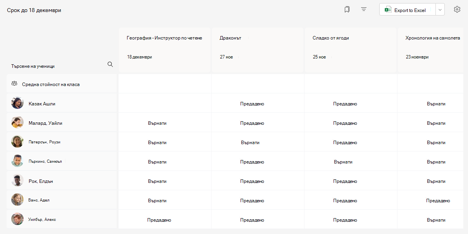Open the Сладко от ягоди assignment header
The image size is (468, 234).
331,38
